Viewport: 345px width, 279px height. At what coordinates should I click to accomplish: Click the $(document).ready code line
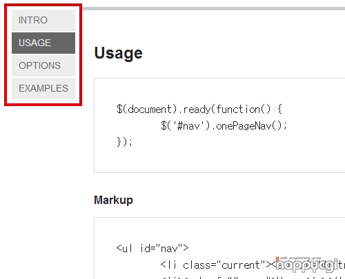[x=199, y=109]
